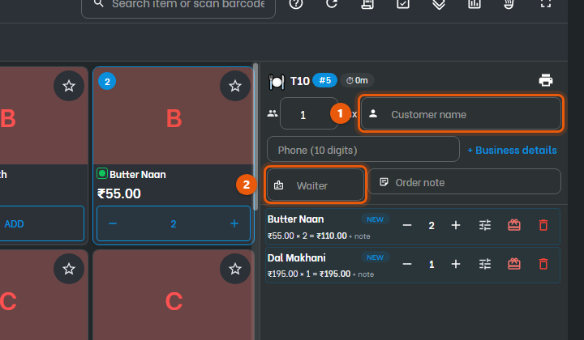
Task: Click the print receipt icon for T10
Action: coord(546,80)
